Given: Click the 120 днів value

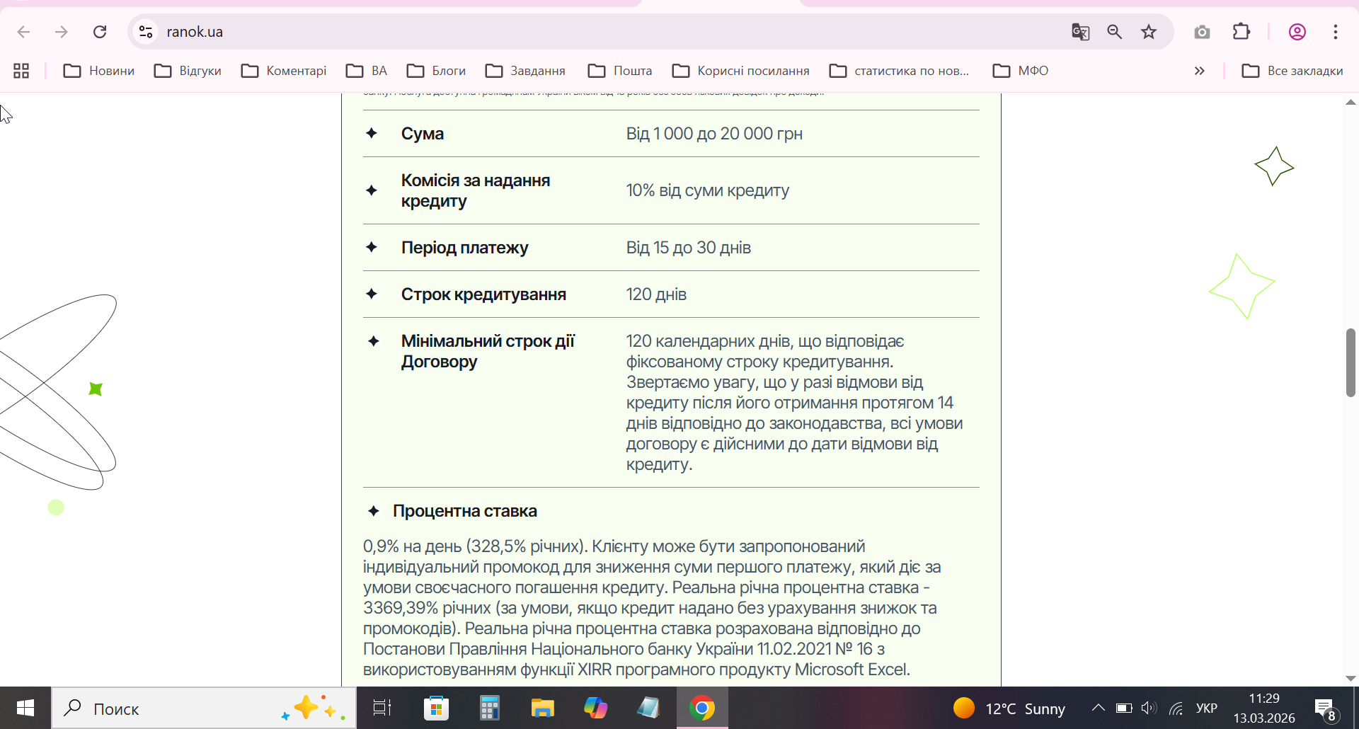Looking at the screenshot, I should (x=656, y=294).
